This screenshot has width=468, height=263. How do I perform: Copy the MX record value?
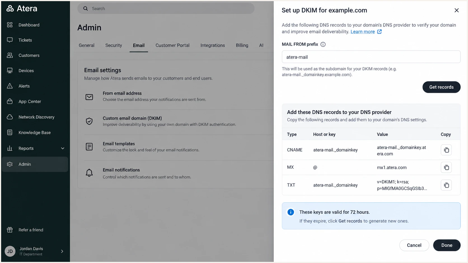click(446, 167)
